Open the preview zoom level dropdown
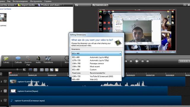The image size is (190, 107). 100,5
